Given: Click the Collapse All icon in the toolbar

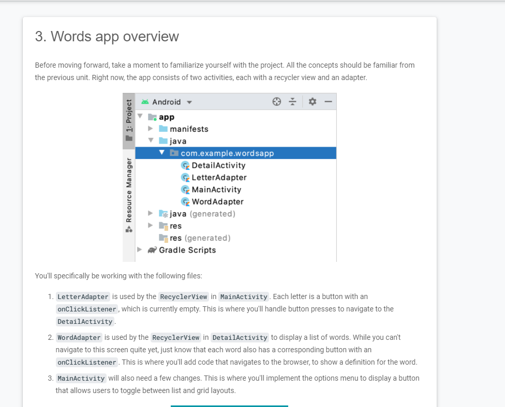Looking at the screenshot, I should (x=292, y=102).
